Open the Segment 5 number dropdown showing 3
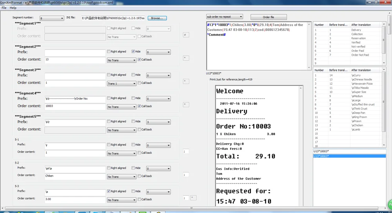Screen dimensions: 392x213 [x=158, y=122]
